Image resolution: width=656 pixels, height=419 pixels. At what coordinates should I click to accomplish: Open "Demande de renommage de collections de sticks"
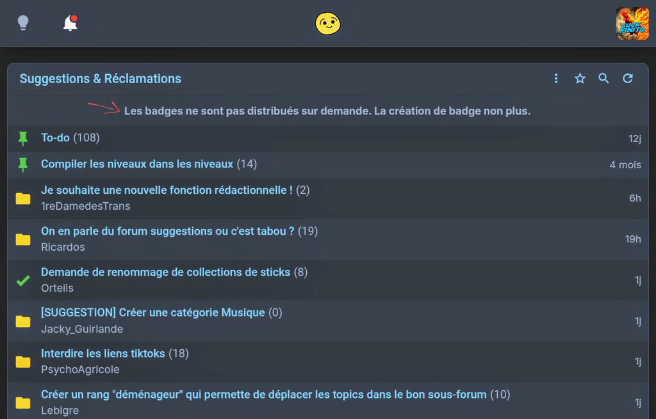pos(166,272)
